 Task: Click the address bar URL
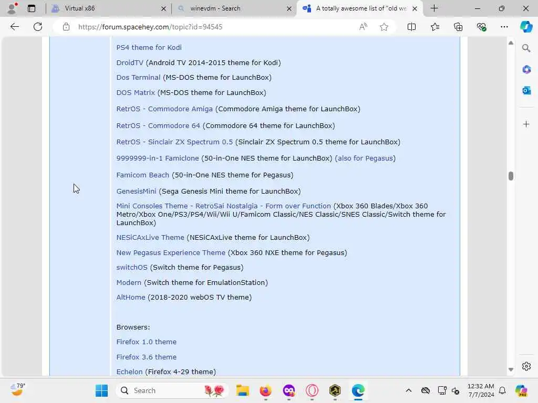click(150, 27)
